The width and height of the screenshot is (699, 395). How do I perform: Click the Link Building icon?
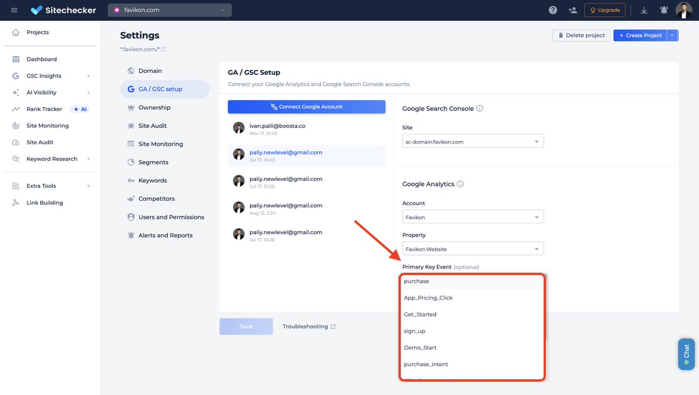pos(16,202)
